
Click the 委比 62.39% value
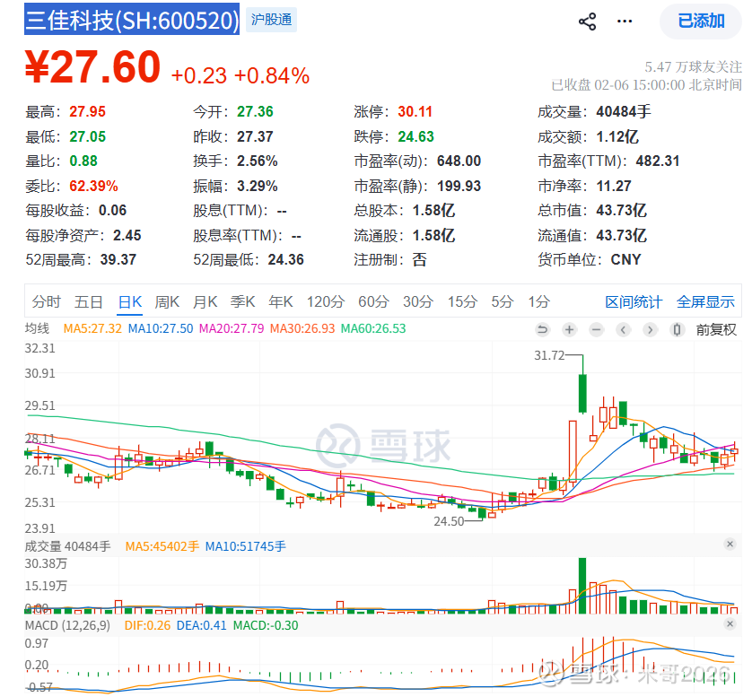[93, 186]
